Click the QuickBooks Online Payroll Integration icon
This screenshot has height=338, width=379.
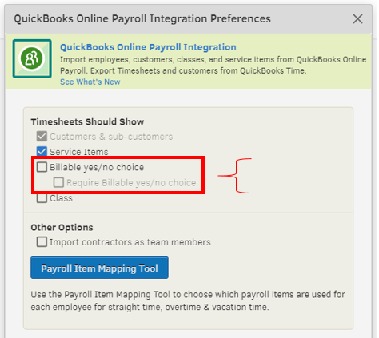pos(32,58)
